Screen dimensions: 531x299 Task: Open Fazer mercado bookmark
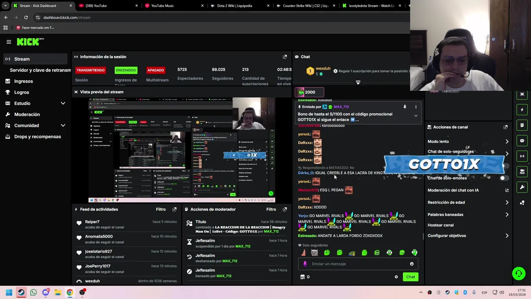pos(35,28)
